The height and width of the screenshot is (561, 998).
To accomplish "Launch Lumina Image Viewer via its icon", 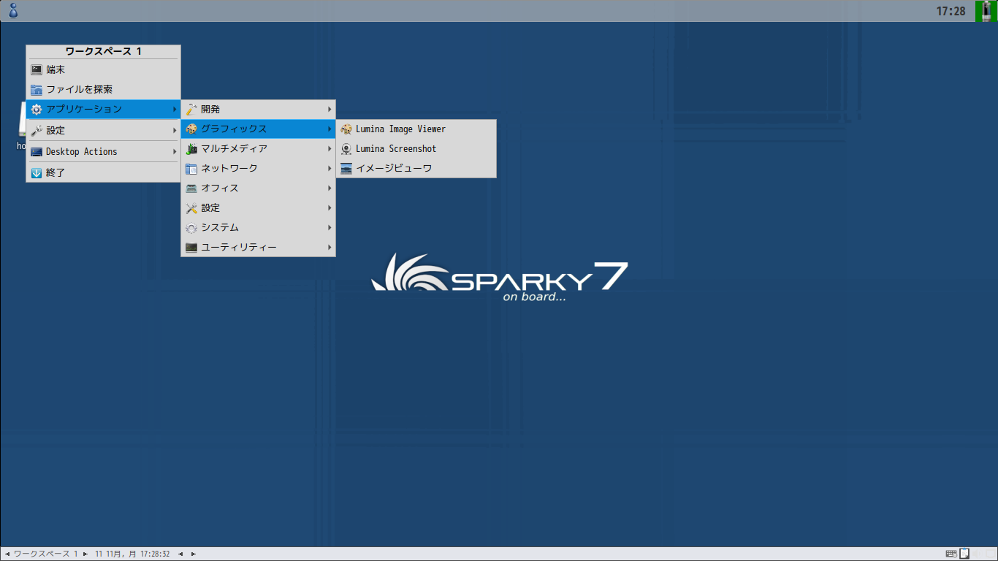I will coord(346,129).
